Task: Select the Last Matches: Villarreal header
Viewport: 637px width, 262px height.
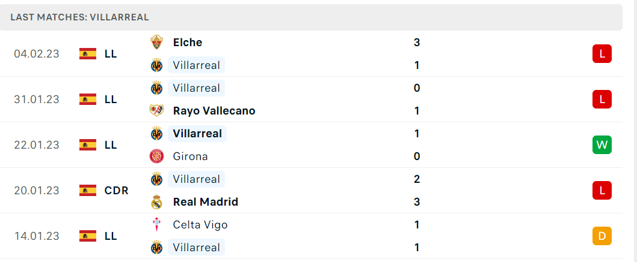Action: [311, 17]
